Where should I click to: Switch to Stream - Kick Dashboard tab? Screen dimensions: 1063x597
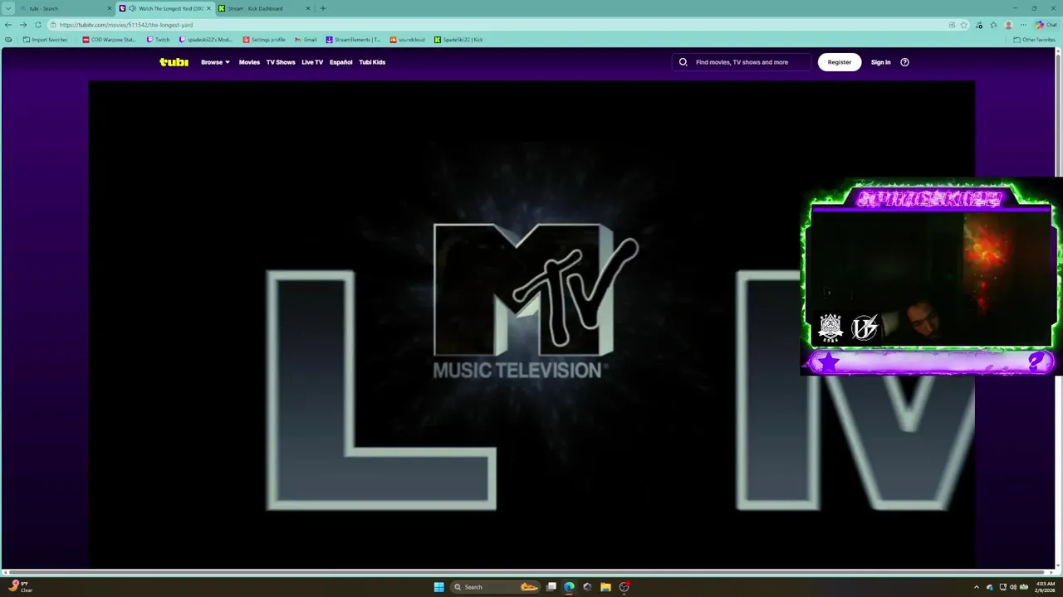click(264, 8)
